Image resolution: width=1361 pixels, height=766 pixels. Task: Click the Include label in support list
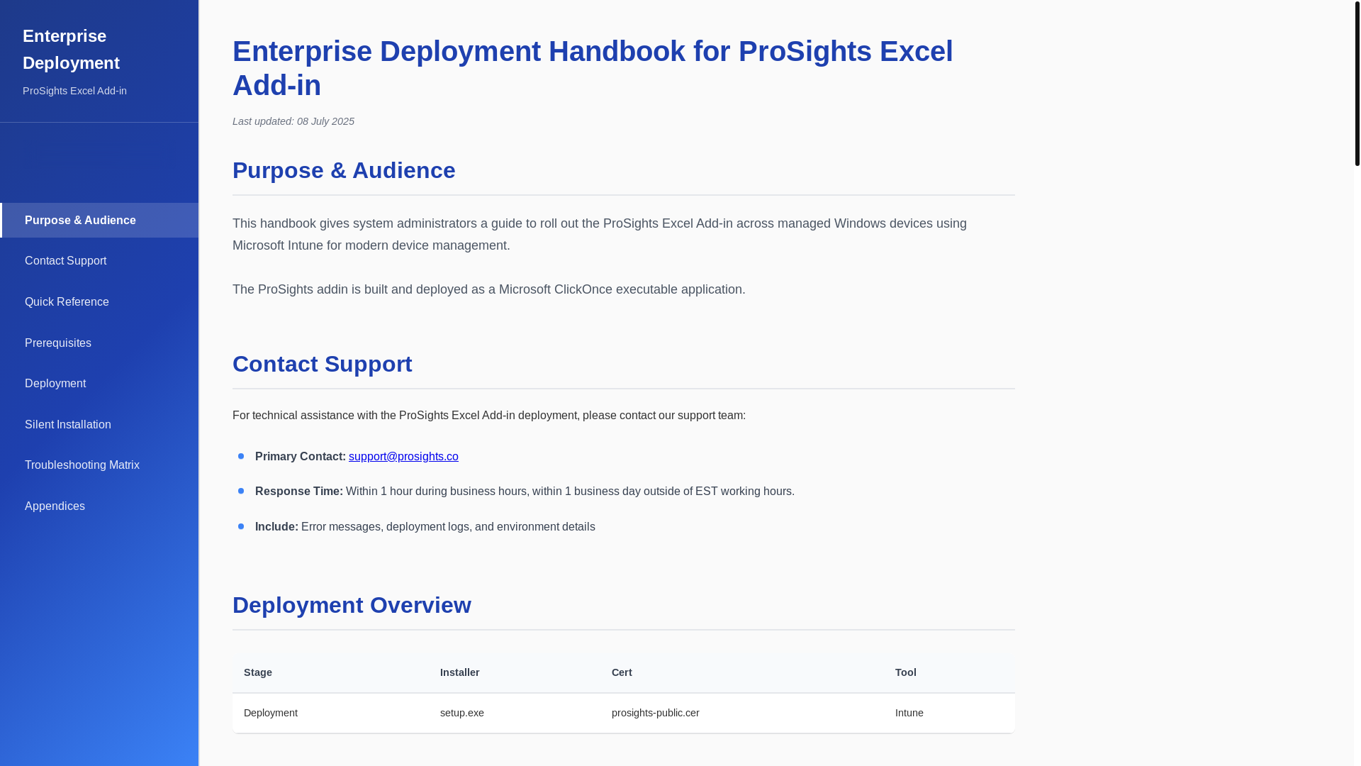[x=276, y=527]
